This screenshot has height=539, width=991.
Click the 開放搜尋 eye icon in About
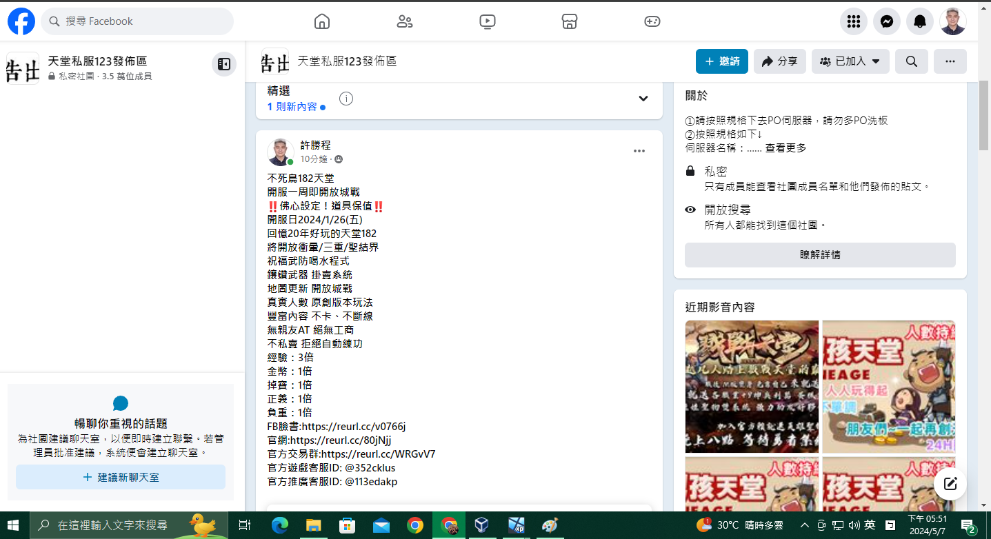(690, 210)
